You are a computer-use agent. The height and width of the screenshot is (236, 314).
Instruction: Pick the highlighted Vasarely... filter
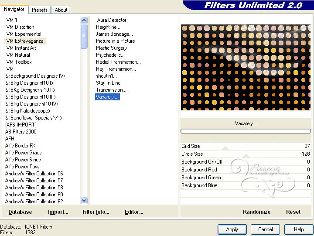click(x=107, y=97)
